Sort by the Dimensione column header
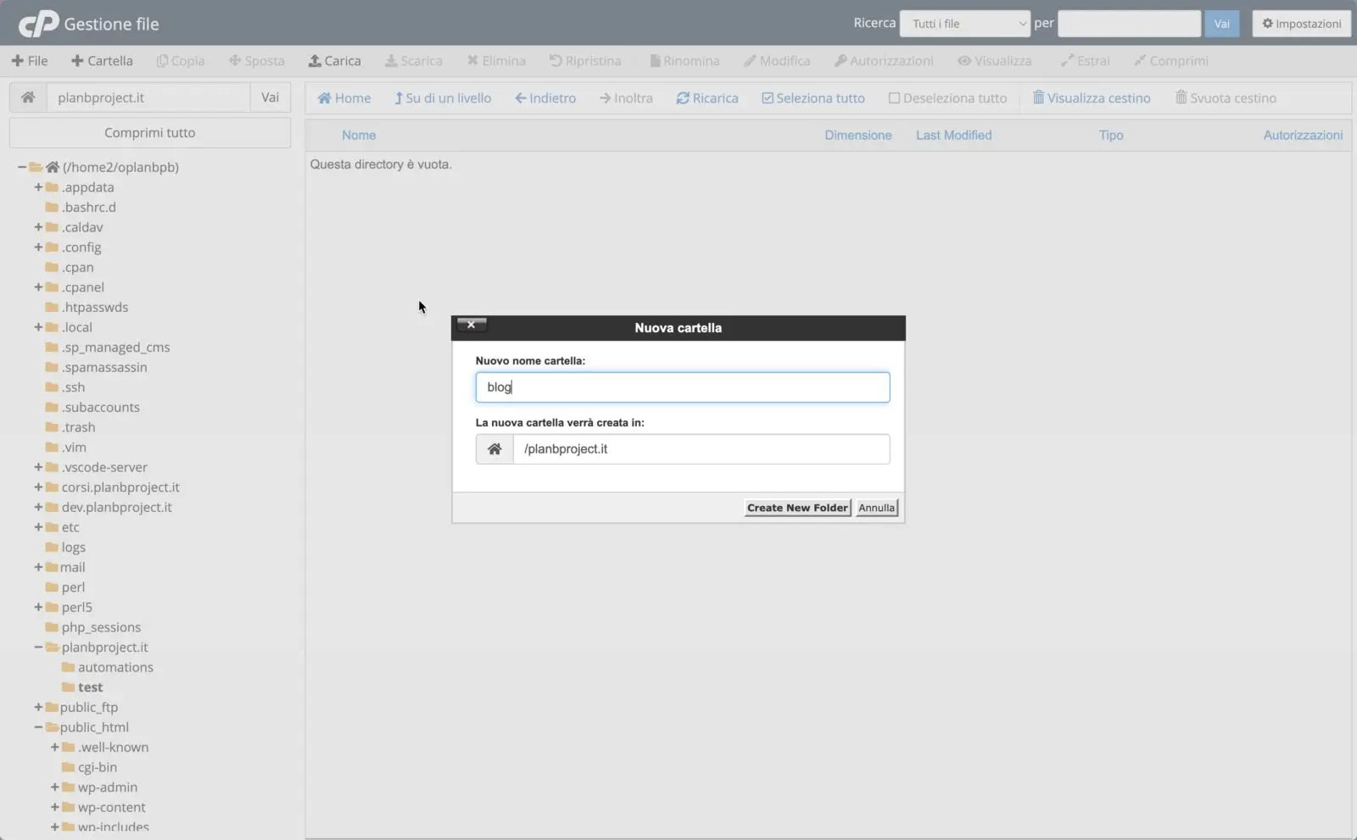Screen dimensions: 1357x840 pos(858,135)
